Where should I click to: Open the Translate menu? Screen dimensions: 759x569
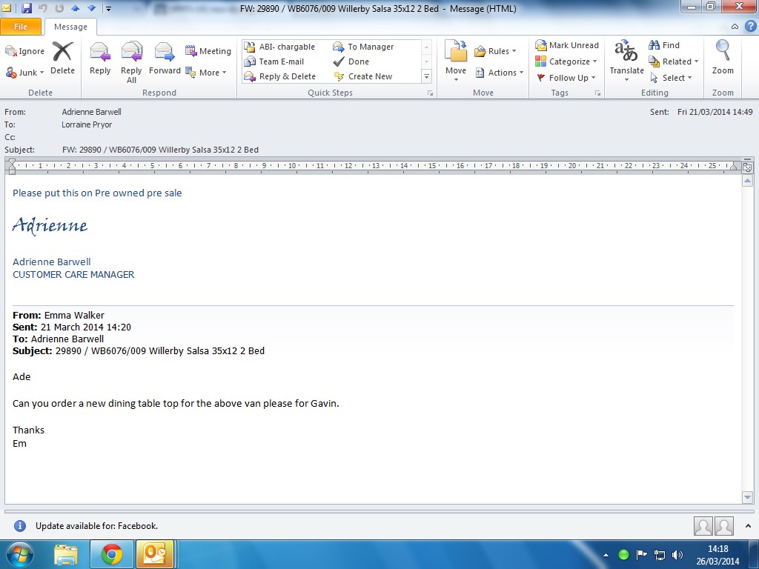point(626,61)
